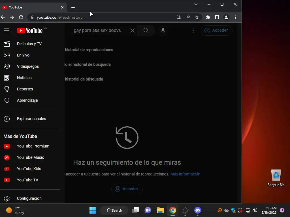Open Chrome profile icon
This screenshot has height=217, width=290.
(x=226, y=17)
